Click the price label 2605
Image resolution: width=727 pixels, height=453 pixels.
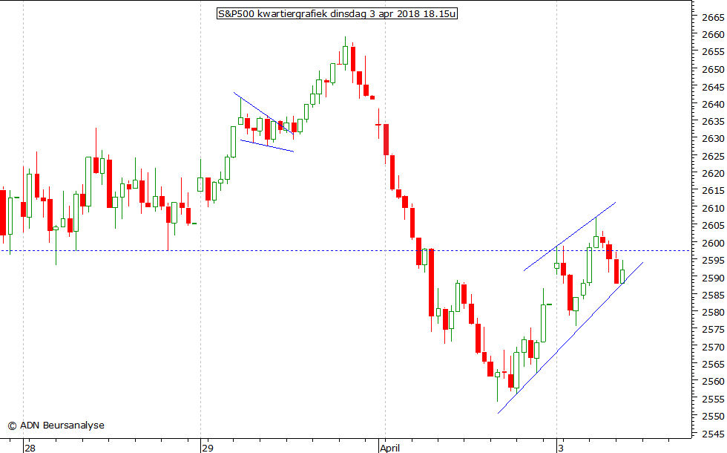pos(713,226)
